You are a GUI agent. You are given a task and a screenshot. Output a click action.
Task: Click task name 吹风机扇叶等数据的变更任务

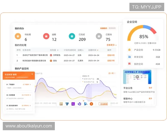tap(34, 61)
